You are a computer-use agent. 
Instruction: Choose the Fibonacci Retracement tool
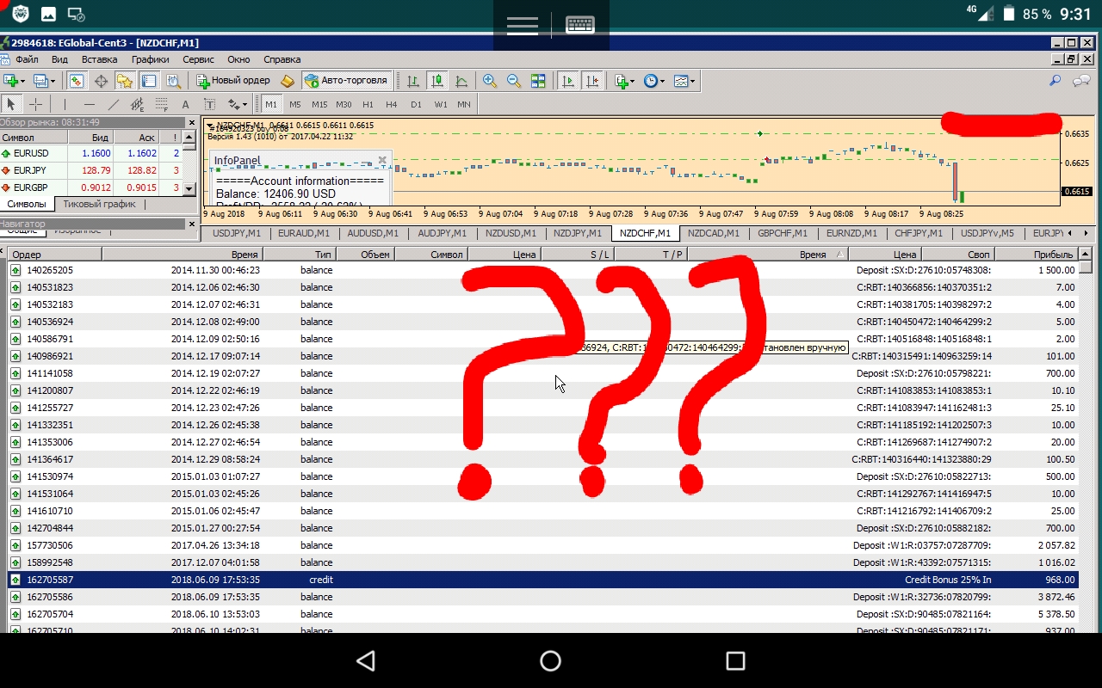[x=161, y=104]
